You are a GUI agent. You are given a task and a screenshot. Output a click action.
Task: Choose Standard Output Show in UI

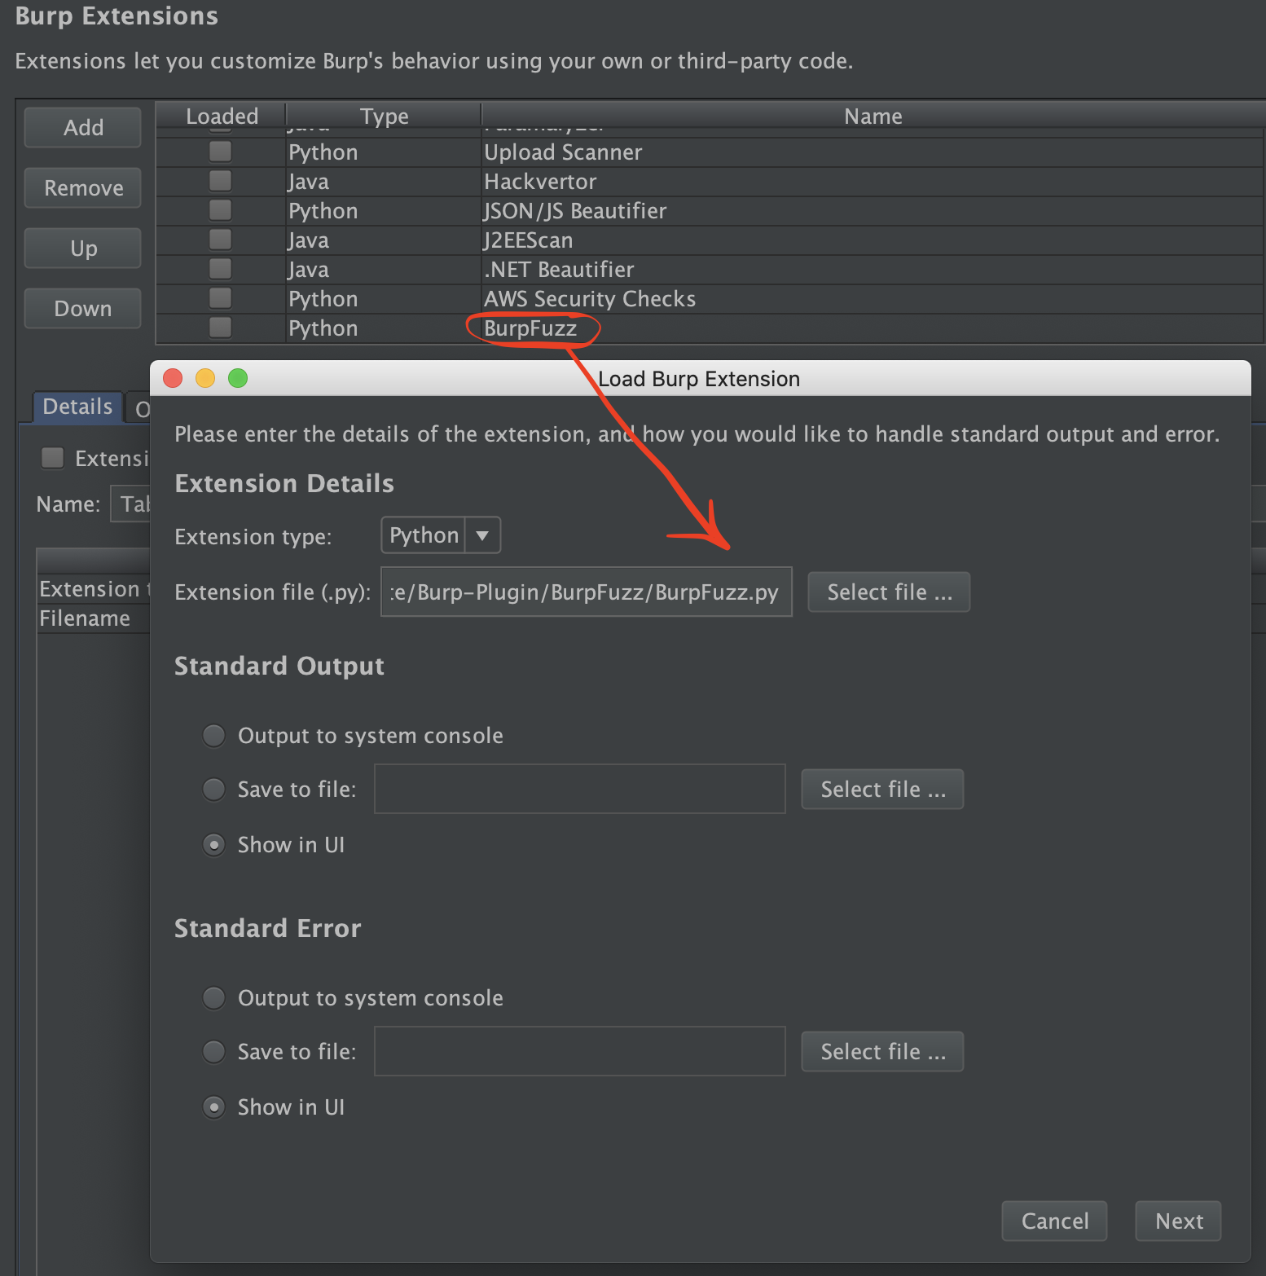pos(214,845)
